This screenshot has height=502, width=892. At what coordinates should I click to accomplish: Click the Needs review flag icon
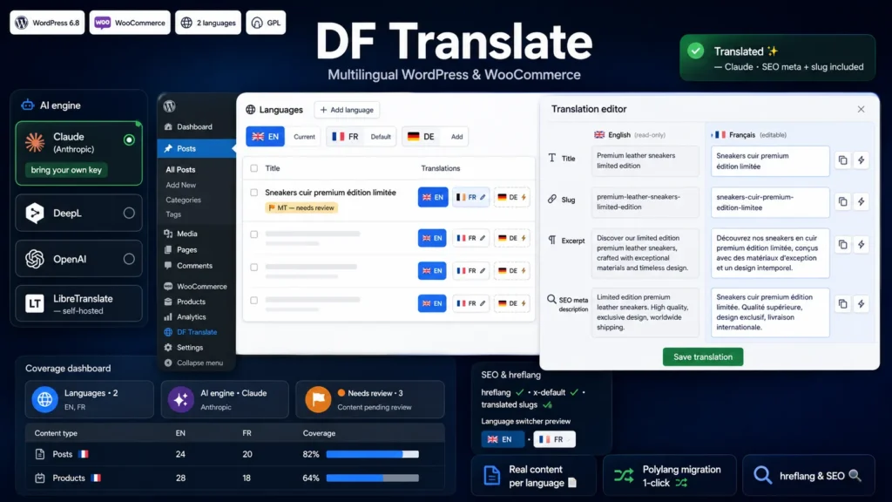[318, 399]
